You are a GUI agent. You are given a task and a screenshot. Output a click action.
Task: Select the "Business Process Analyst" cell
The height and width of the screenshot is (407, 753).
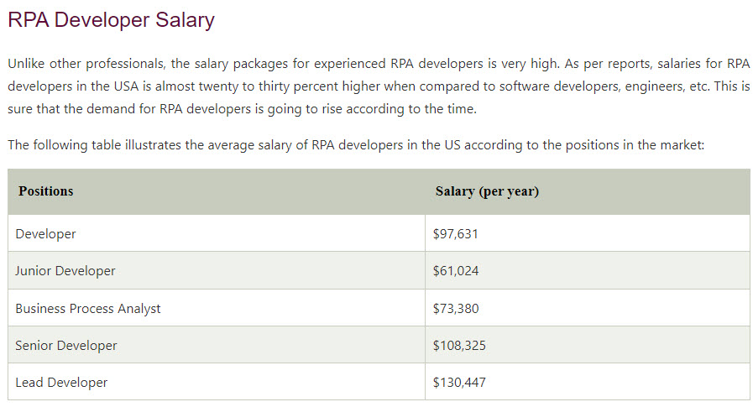[88, 308]
